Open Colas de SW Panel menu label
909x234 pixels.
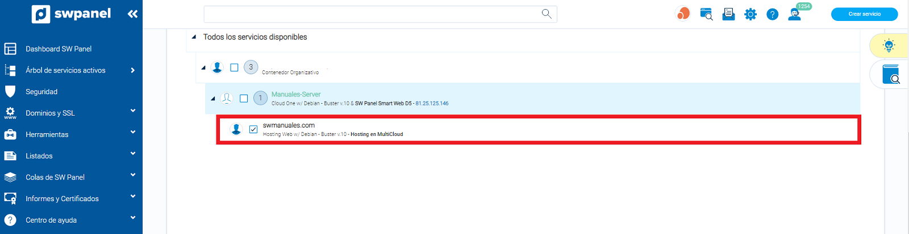pyautogui.click(x=55, y=177)
